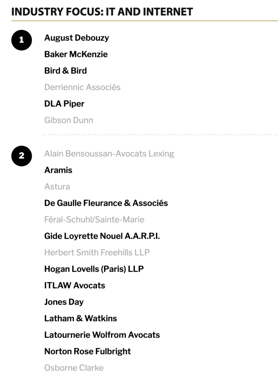
Task: Click the greyed Derriennic Associés entry
Action: tap(82, 87)
